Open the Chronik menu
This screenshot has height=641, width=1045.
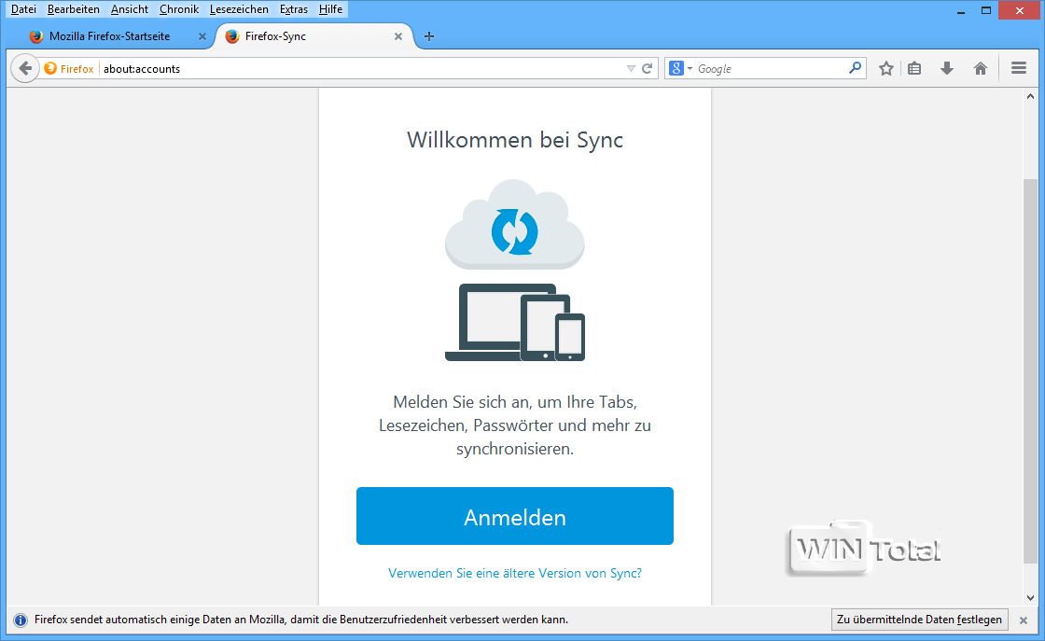pos(178,9)
